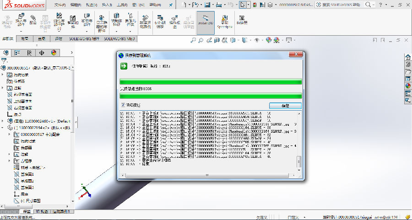
Task: Open the DisplayManager color ball tab
Action: click(54, 53)
